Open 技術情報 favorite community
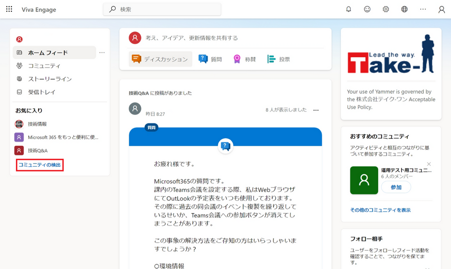Viewport: 451px width, 269px height. click(37, 124)
